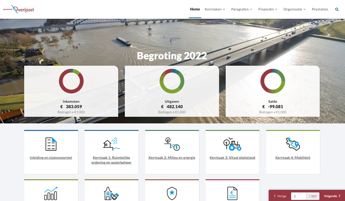
Task: Expand the Organisatie dropdown menu
Action: click(295, 9)
